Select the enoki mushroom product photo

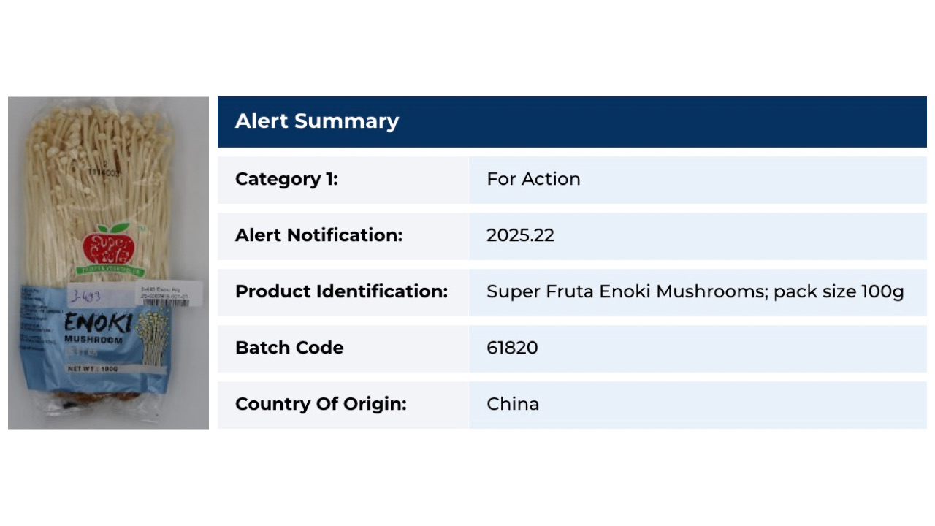pyautogui.click(x=108, y=263)
